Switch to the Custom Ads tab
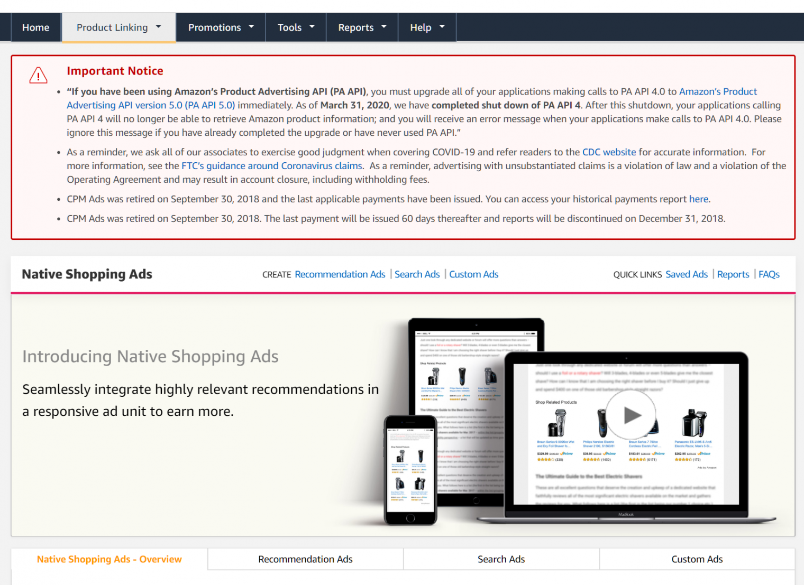The width and height of the screenshot is (804, 585). [x=697, y=559]
